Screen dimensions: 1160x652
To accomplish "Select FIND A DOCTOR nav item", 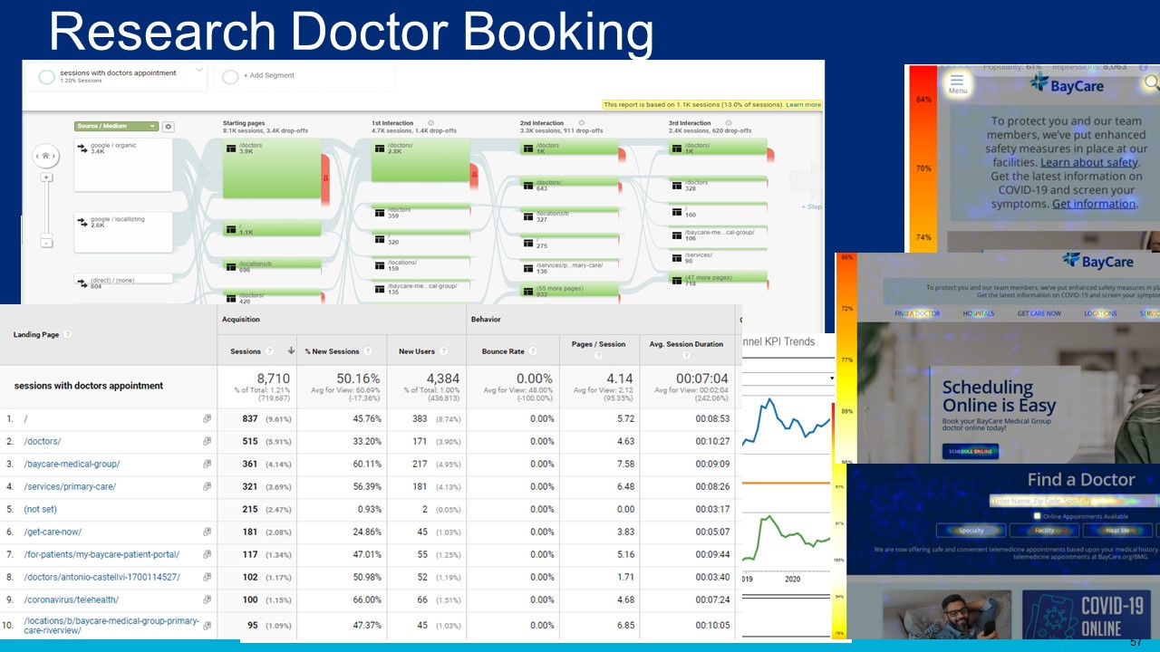I will pyautogui.click(x=917, y=314).
